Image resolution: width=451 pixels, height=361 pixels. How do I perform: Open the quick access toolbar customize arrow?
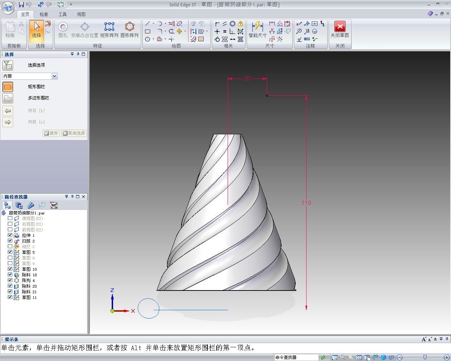pyautogui.click(x=71, y=5)
